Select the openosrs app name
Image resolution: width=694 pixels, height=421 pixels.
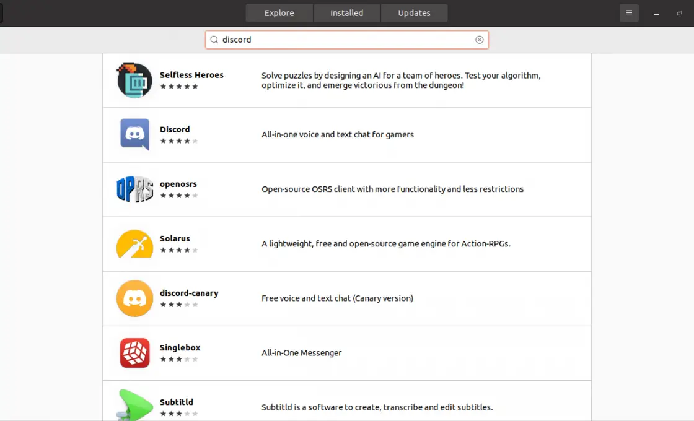178,184
